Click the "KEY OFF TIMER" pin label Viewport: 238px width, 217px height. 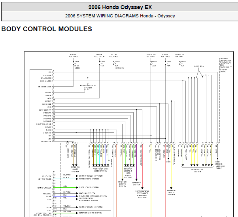coord(45,179)
